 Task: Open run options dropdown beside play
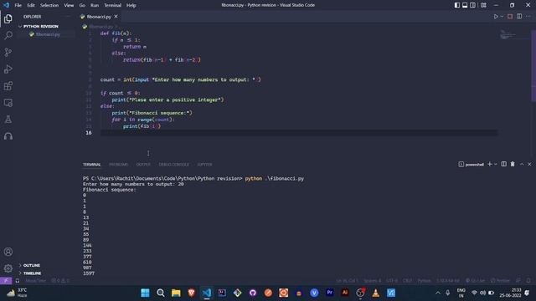(502, 17)
